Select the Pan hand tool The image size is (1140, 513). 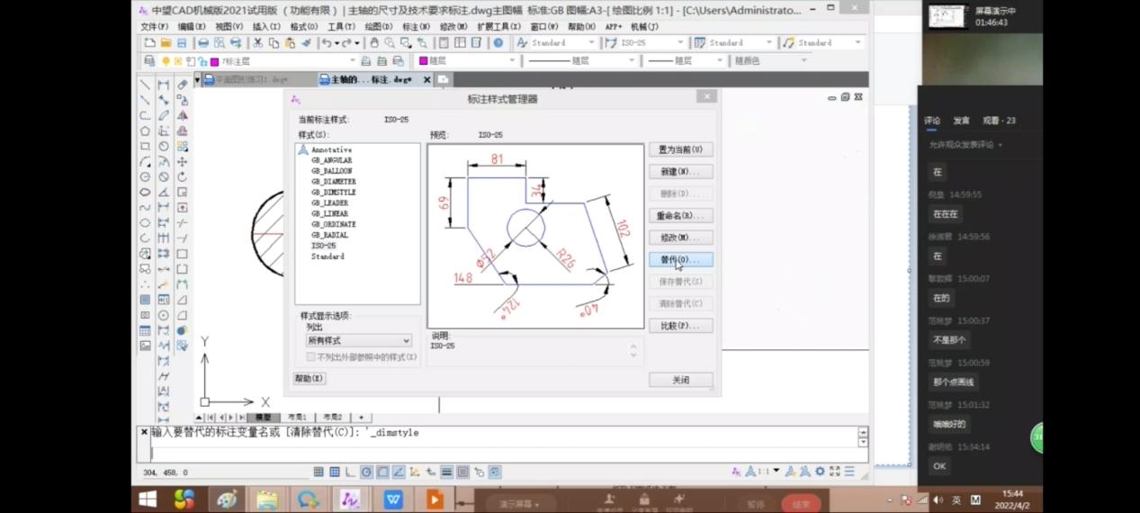click(x=374, y=43)
